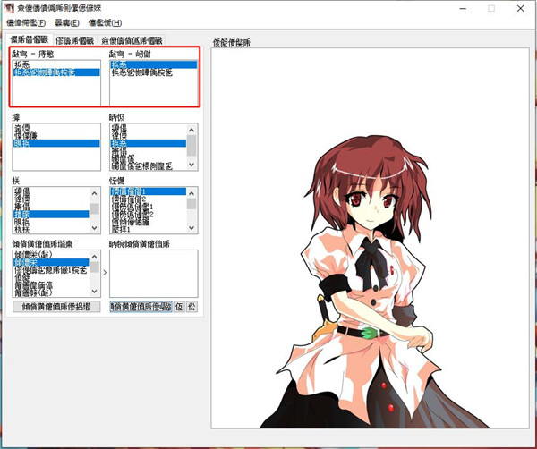This screenshot has height=449, width=537.
Task: Close the application window
Action: tap(522, 8)
